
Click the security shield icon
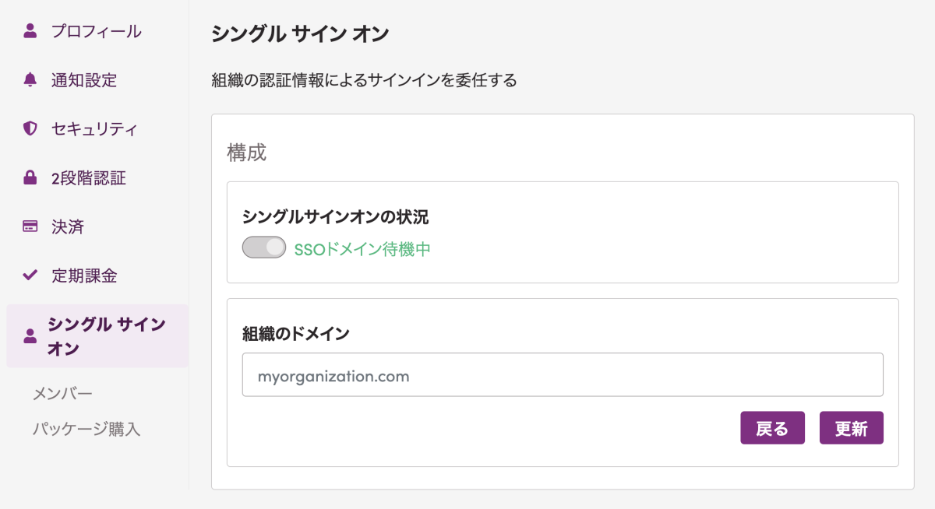click(x=30, y=128)
